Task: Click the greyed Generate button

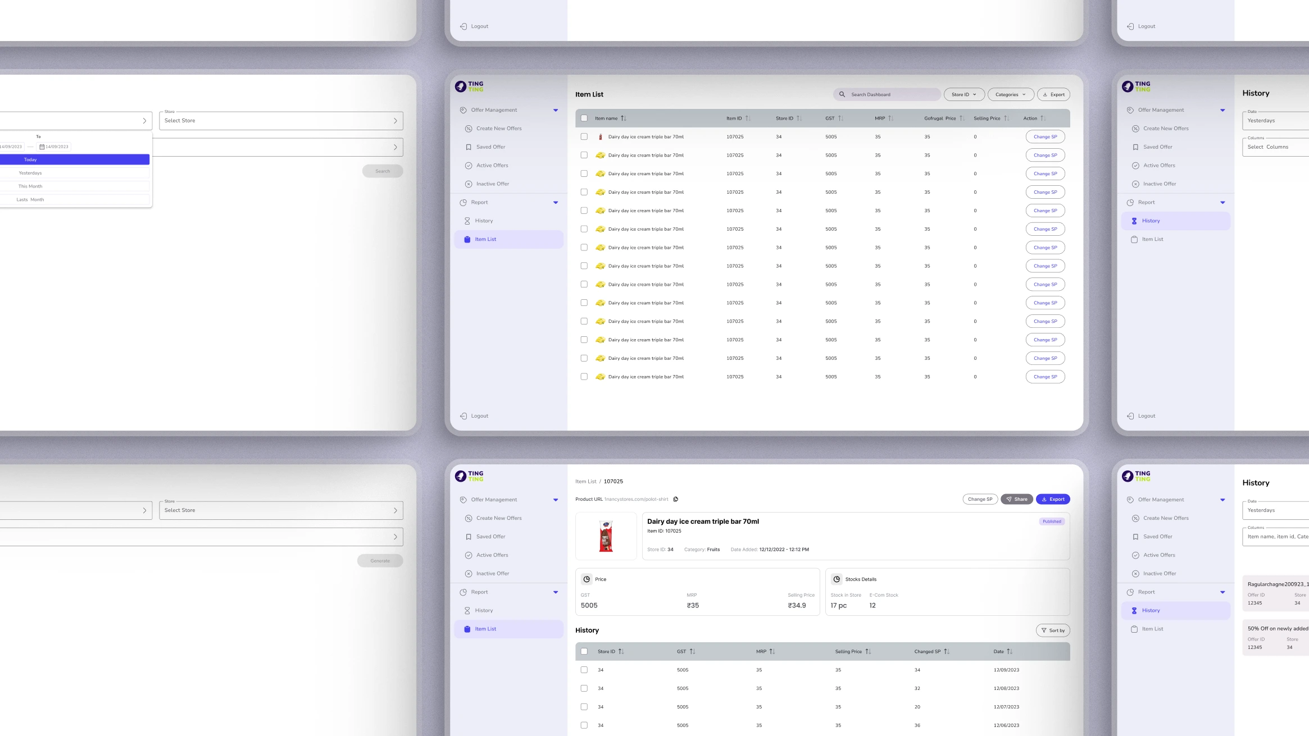Action: 380,561
